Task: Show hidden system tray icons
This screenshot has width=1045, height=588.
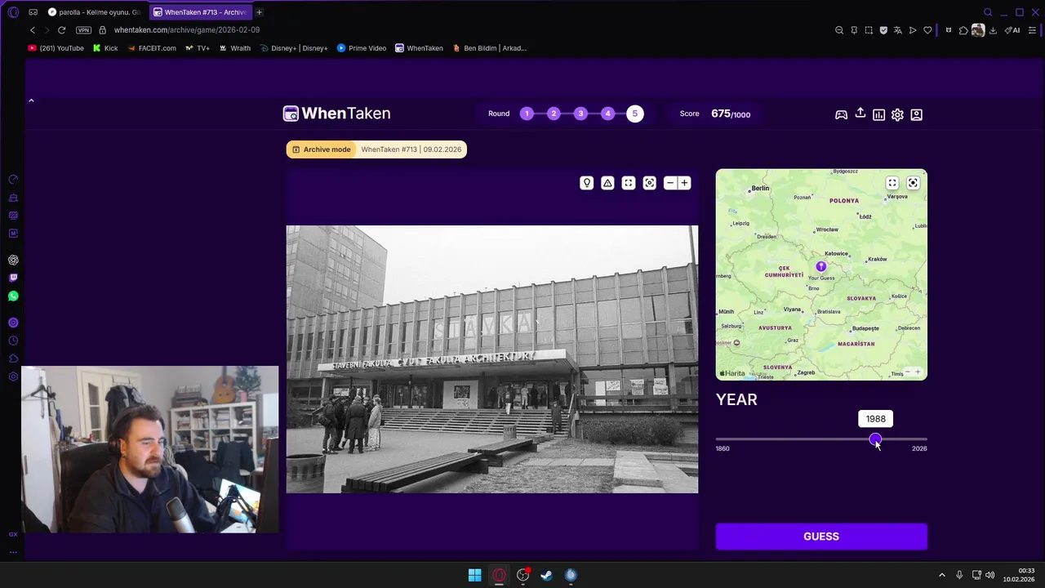Action: point(941,575)
